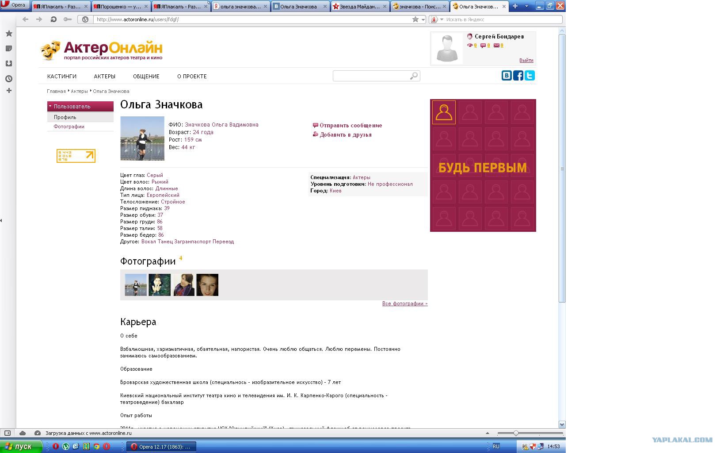This screenshot has height=453, width=724.
Task: Click the search magnifier icon
Action: (414, 76)
